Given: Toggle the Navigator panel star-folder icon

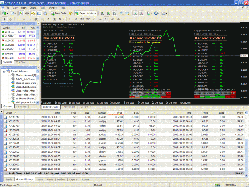Looking at the screenshot, I should (x=33, y=13).
